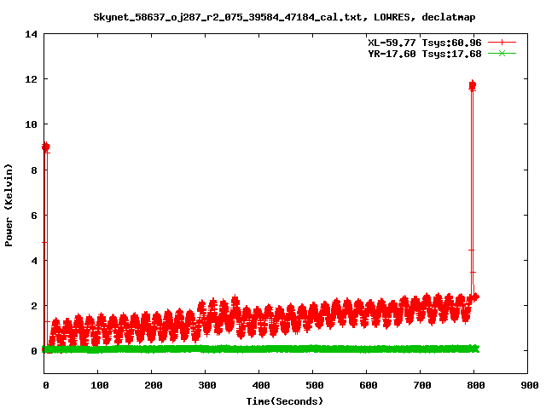Click y-axis tick label 8
The width and height of the screenshot is (546, 409).
tap(34, 170)
